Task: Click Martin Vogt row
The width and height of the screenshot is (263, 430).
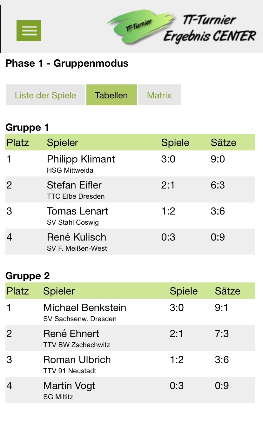Action: click(x=130, y=390)
